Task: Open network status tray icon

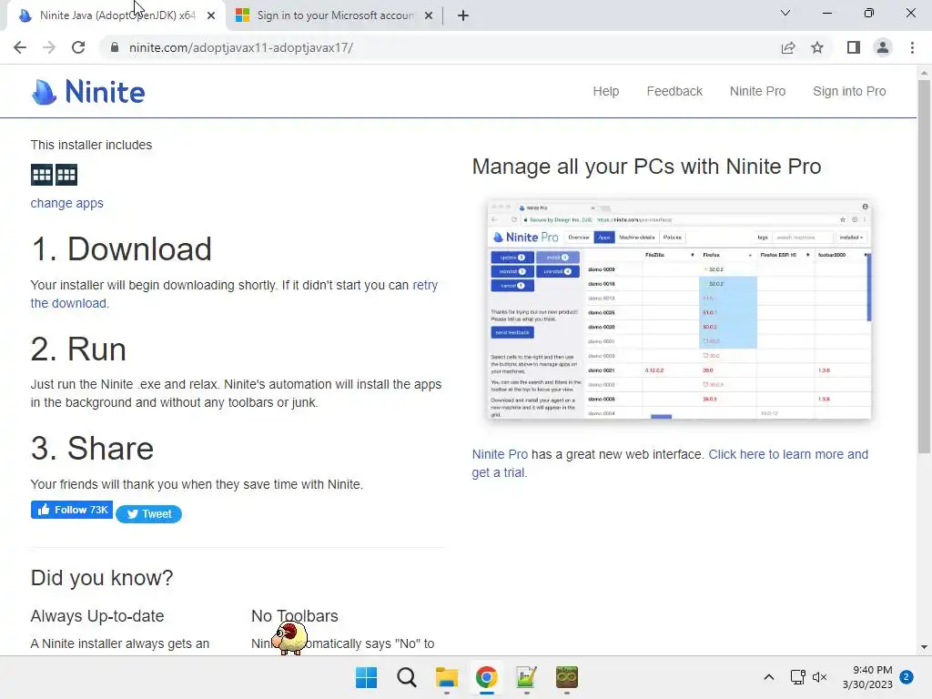Action: (797, 677)
